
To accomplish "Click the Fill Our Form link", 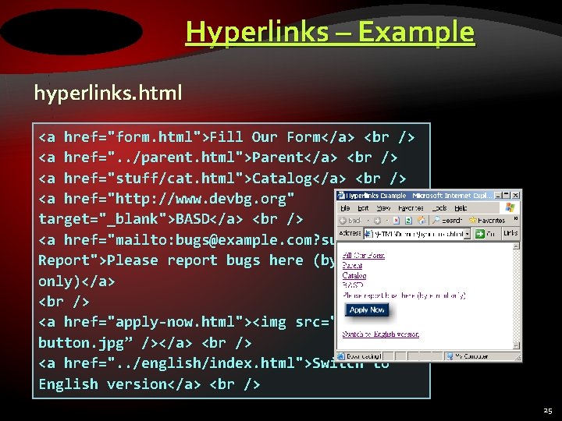I will (x=364, y=255).
